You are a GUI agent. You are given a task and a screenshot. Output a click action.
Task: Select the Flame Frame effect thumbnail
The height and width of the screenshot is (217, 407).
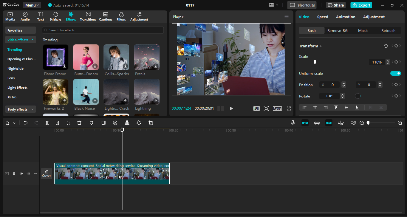tap(55, 57)
